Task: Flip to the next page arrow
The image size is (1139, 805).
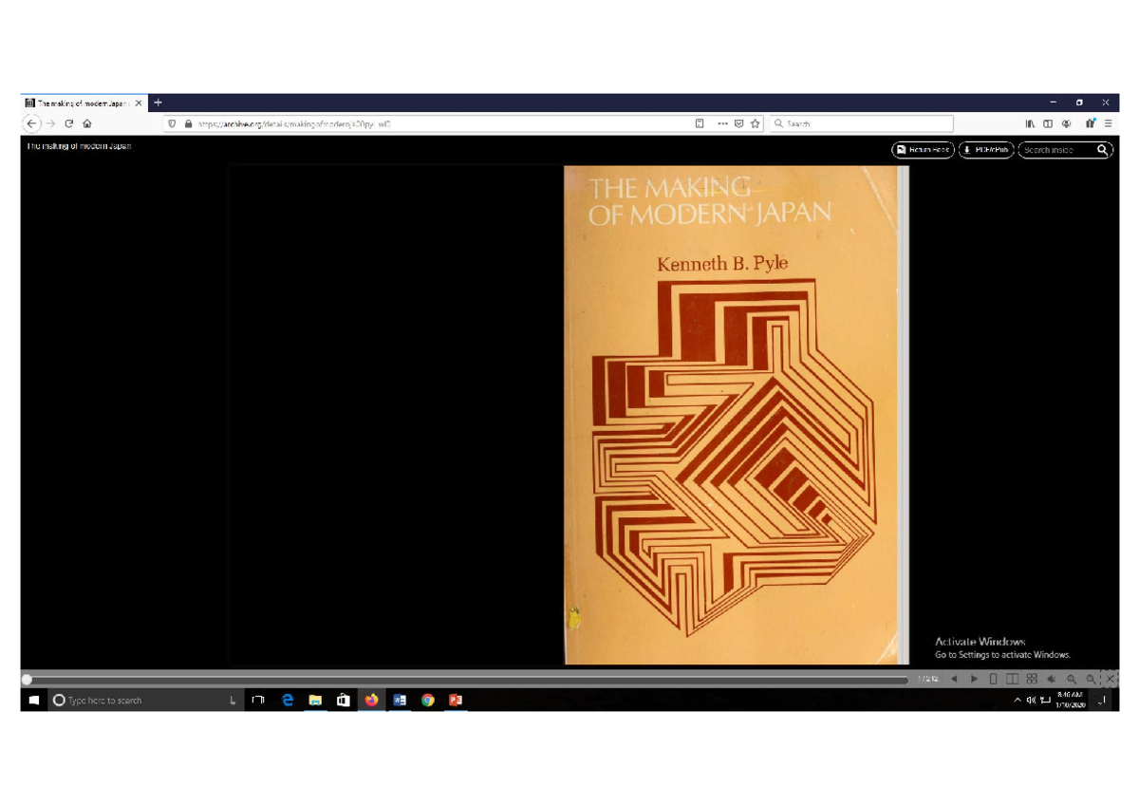Action: pyautogui.click(x=974, y=679)
